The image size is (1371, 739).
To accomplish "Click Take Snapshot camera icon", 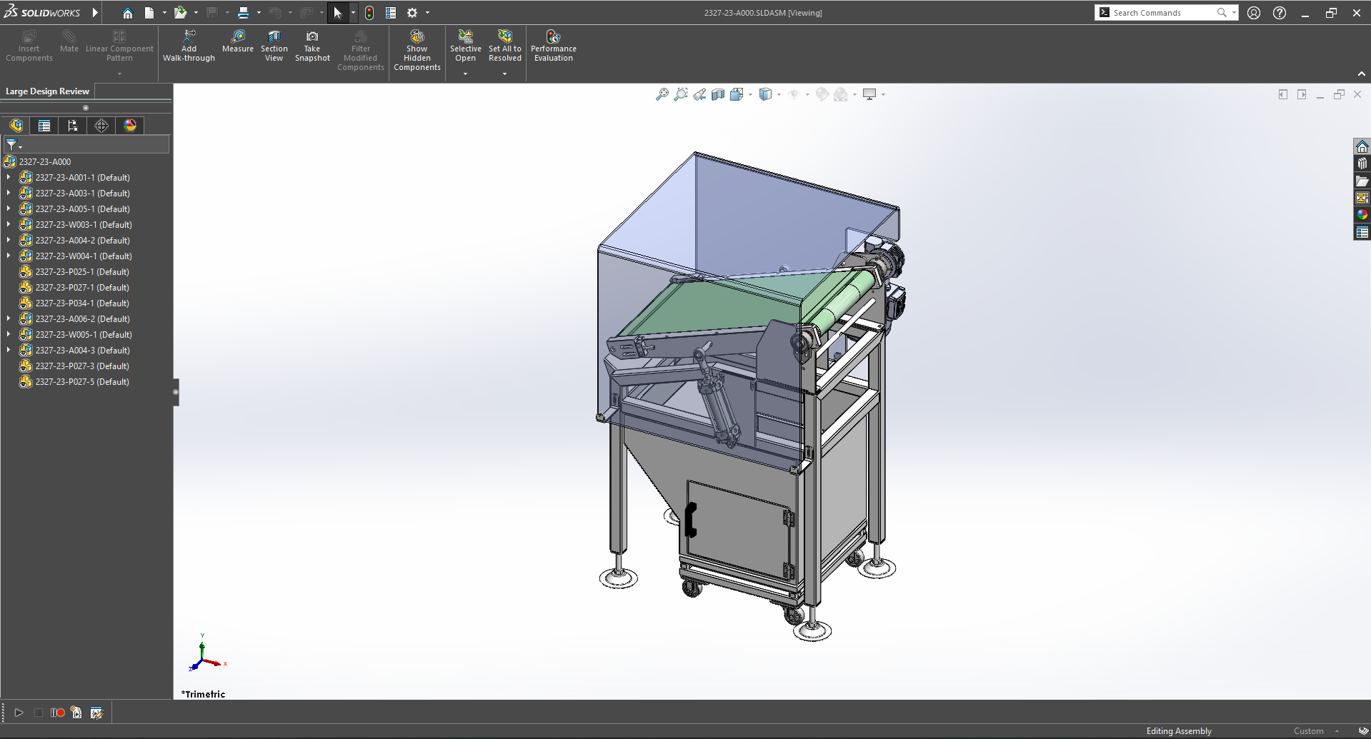I will (x=312, y=36).
